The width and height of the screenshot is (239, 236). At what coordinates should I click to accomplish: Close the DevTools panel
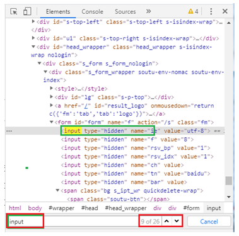point(225,11)
